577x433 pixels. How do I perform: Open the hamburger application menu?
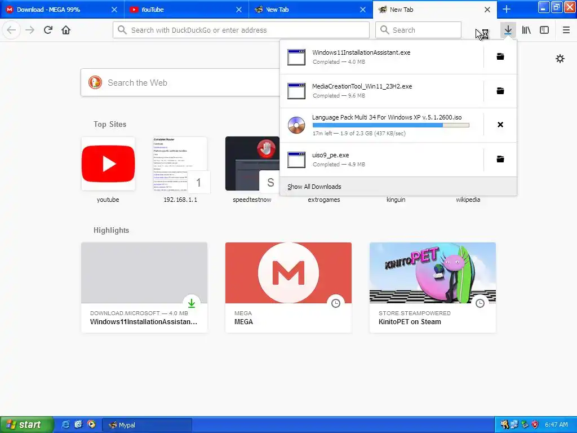pyautogui.click(x=566, y=30)
